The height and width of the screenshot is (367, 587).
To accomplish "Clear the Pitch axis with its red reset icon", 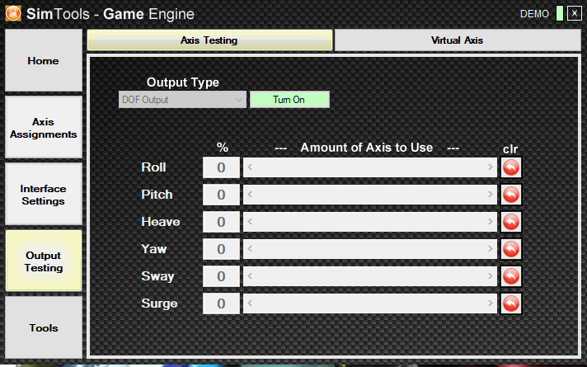I will click(x=511, y=195).
